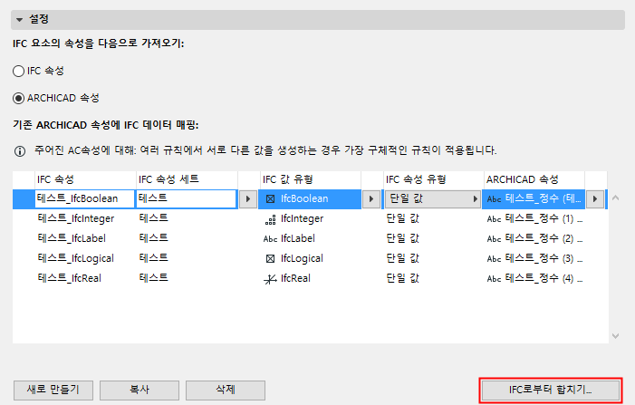Click 테스트 set cell in IfcLabel row
635x405 pixels.
tap(153, 238)
